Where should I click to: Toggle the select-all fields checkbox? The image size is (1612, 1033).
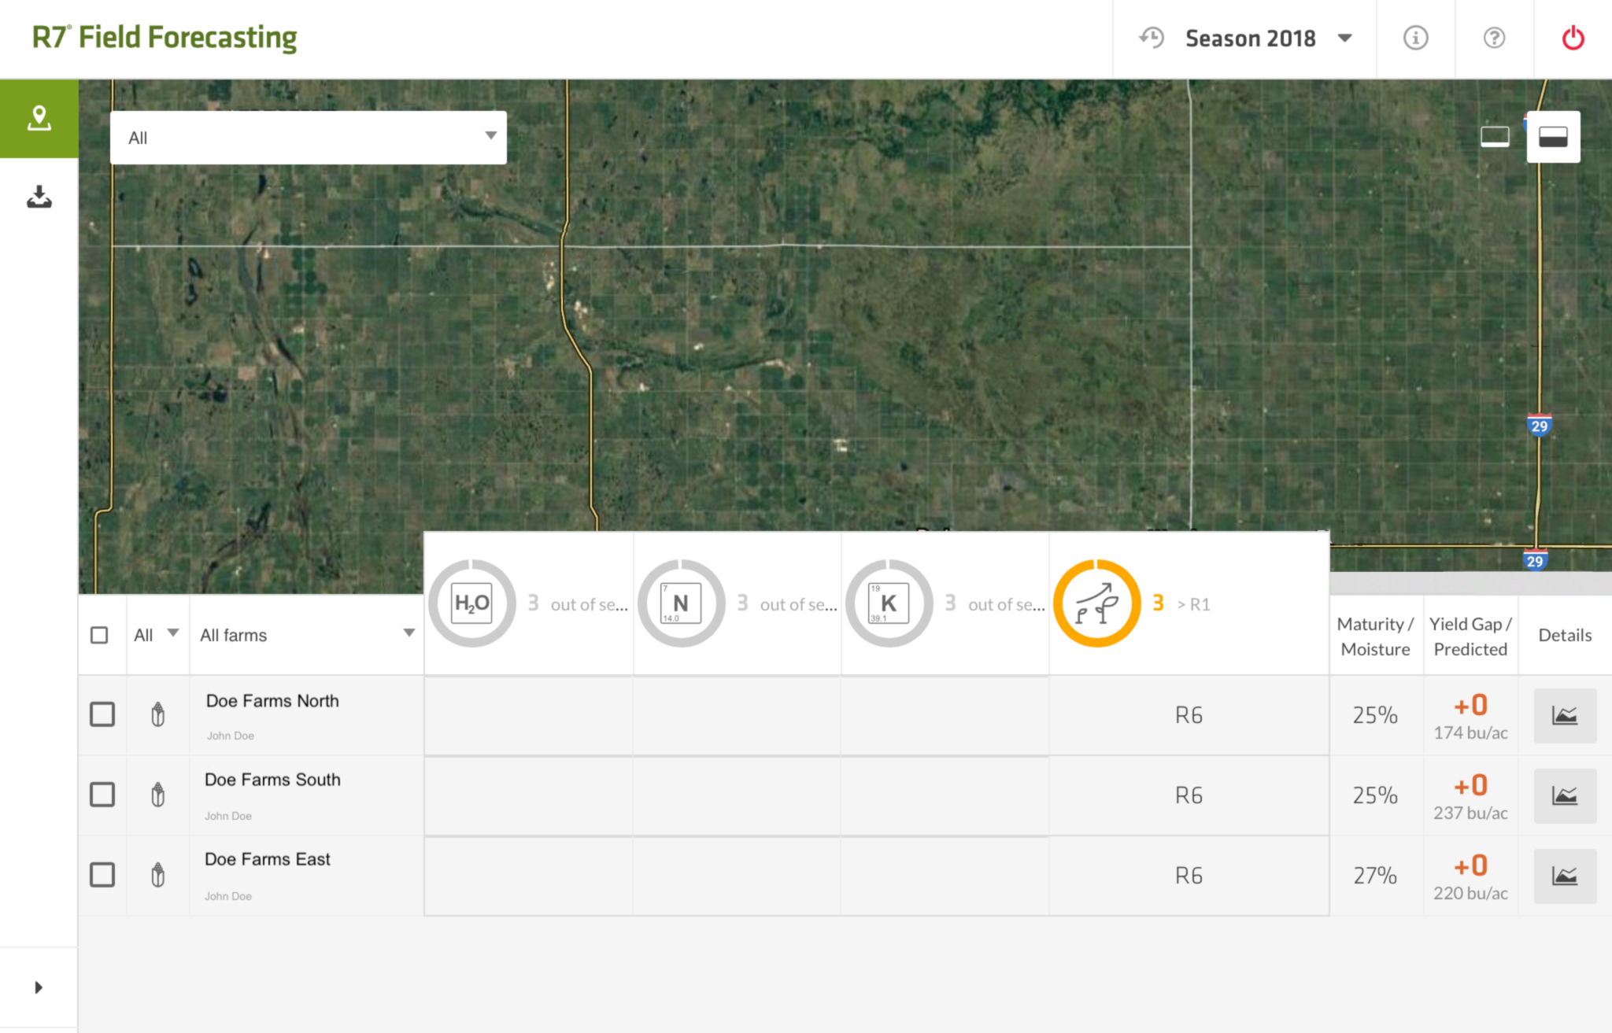[99, 635]
